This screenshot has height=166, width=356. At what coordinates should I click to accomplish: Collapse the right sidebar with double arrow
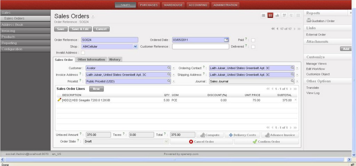click(351, 13)
